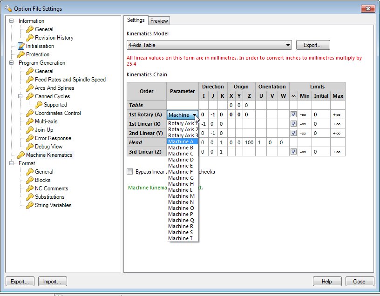Pick Machine Q from the parameter list
Screen dimensions: 380x296
[x=183, y=220]
